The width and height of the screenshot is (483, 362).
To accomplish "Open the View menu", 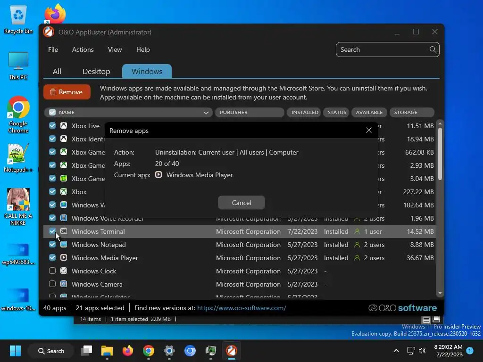I will point(115,49).
